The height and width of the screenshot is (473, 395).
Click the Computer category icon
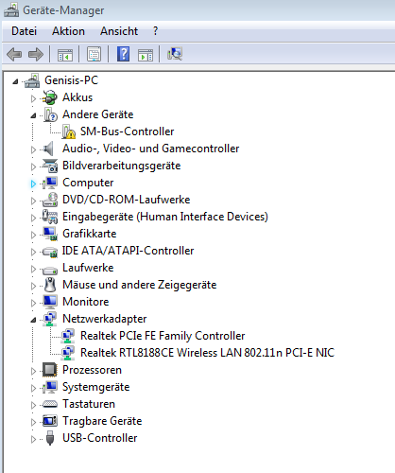(50, 183)
